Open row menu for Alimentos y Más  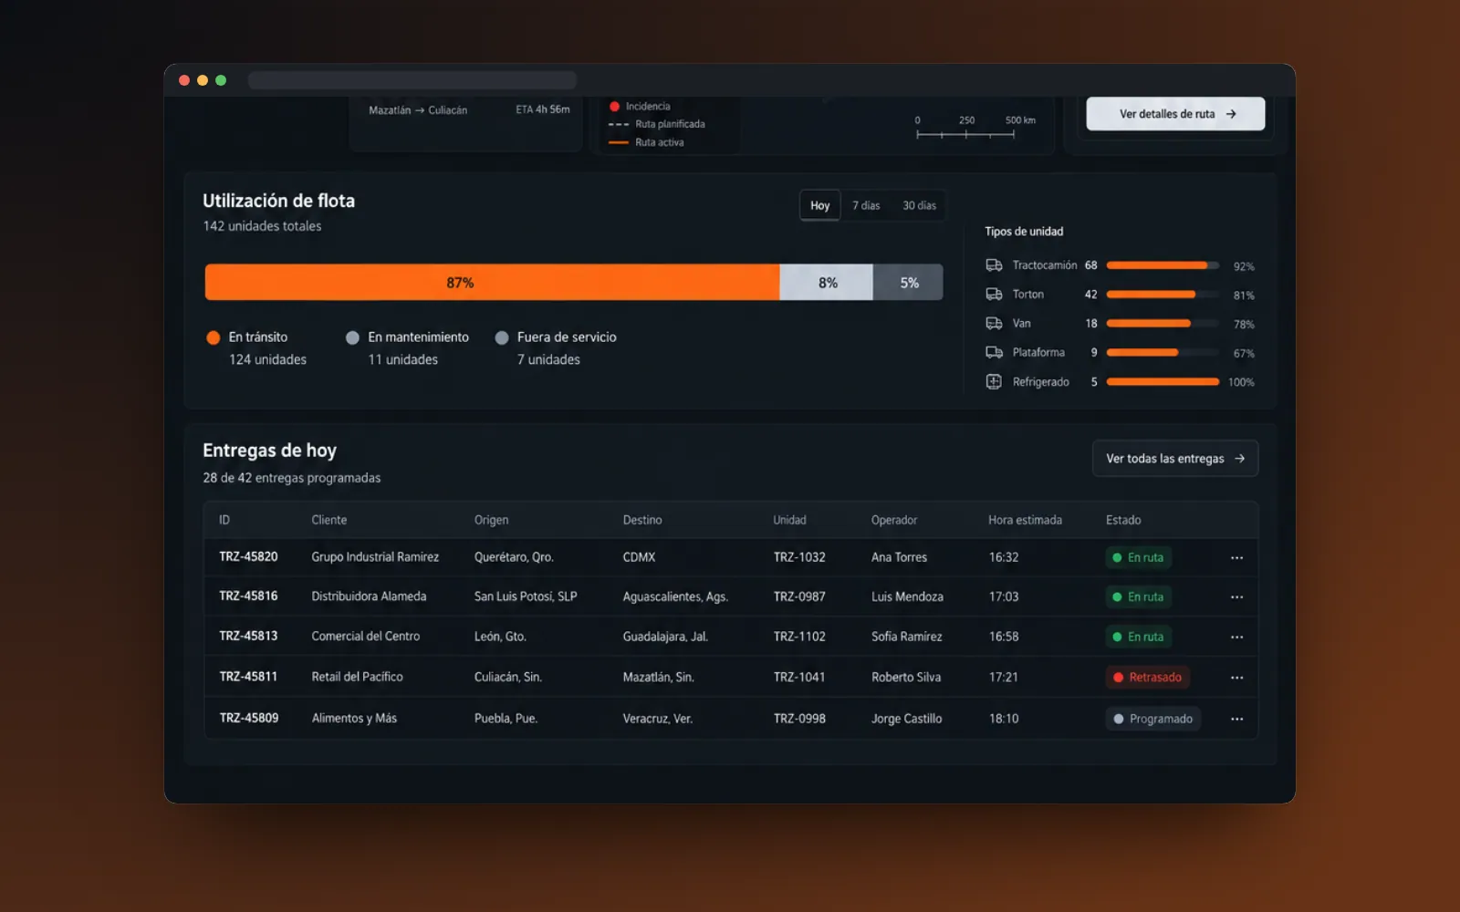tap(1236, 719)
